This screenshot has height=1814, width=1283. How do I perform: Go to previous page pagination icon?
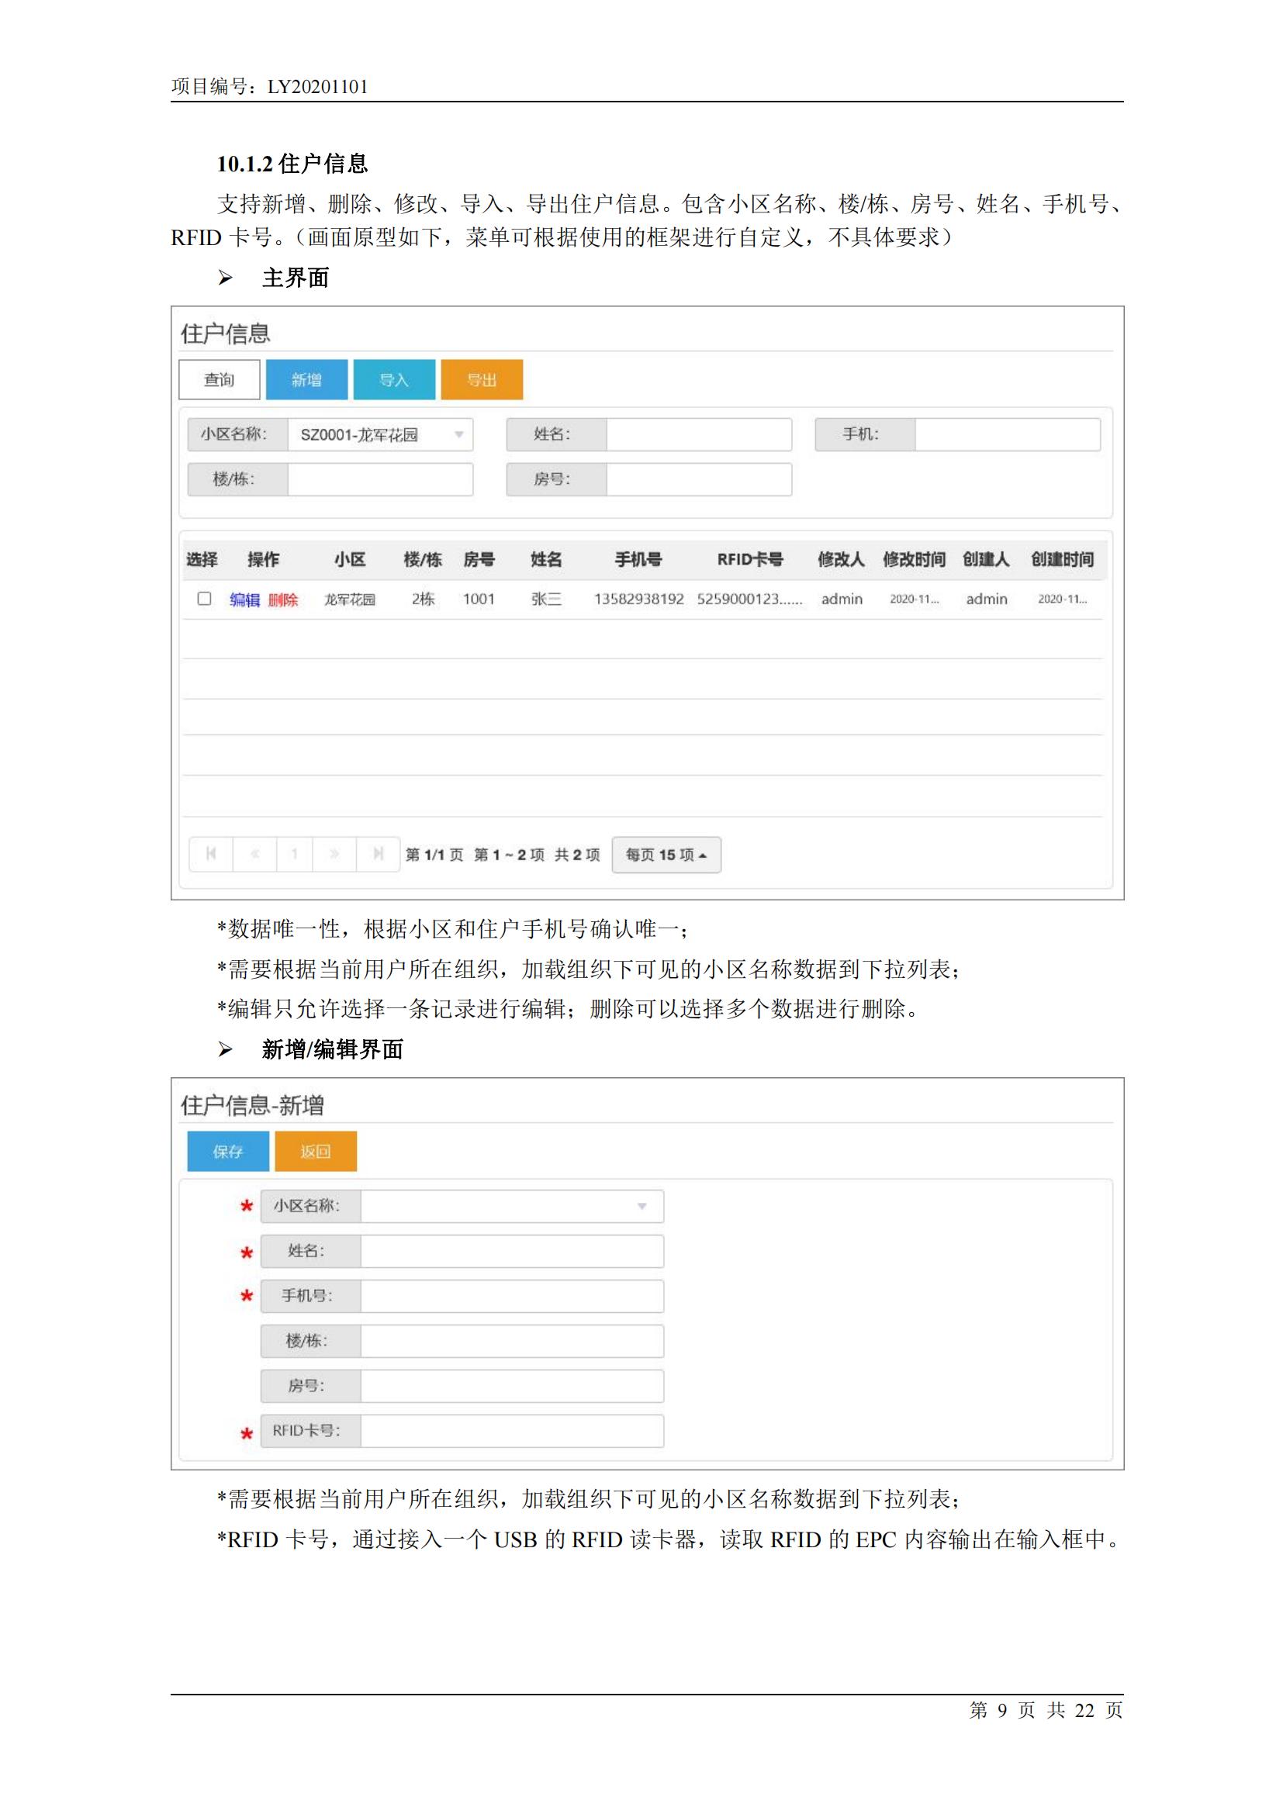[x=254, y=854]
